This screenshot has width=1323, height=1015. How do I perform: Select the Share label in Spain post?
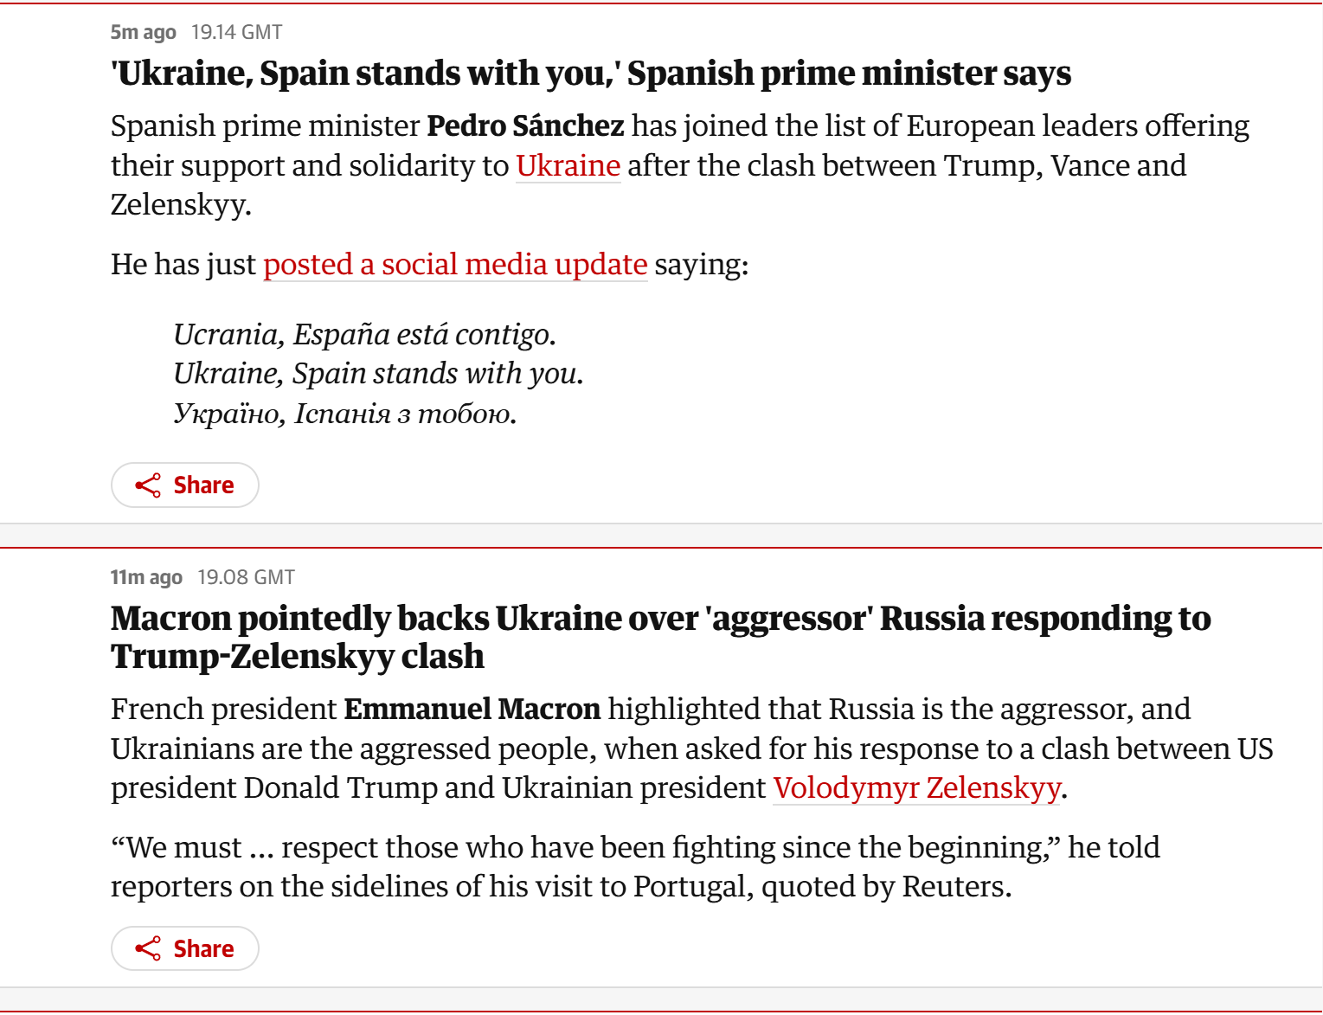203,485
